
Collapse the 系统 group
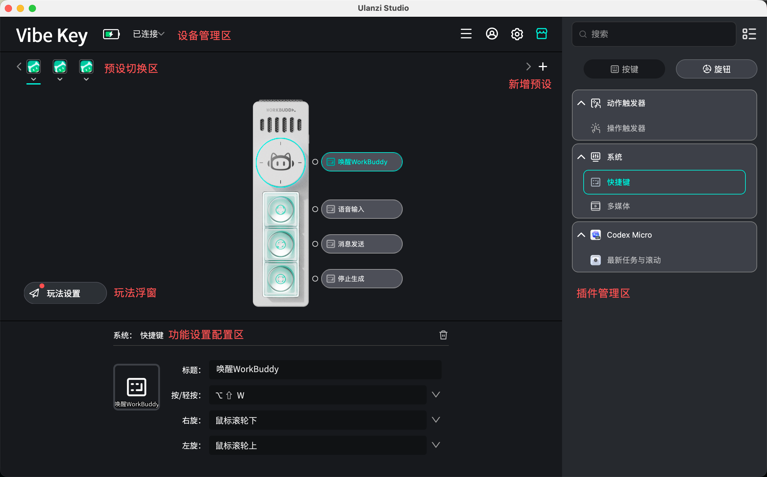tap(581, 157)
